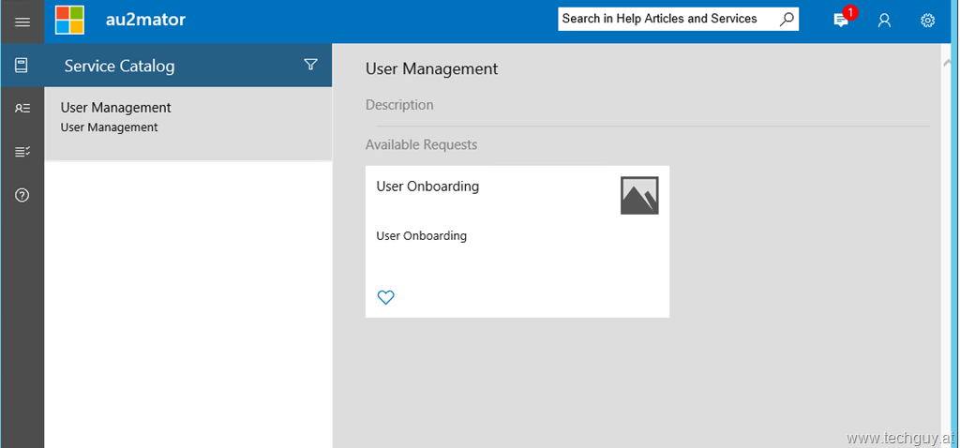Open the User Onboarding request card title

[x=427, y=187]
